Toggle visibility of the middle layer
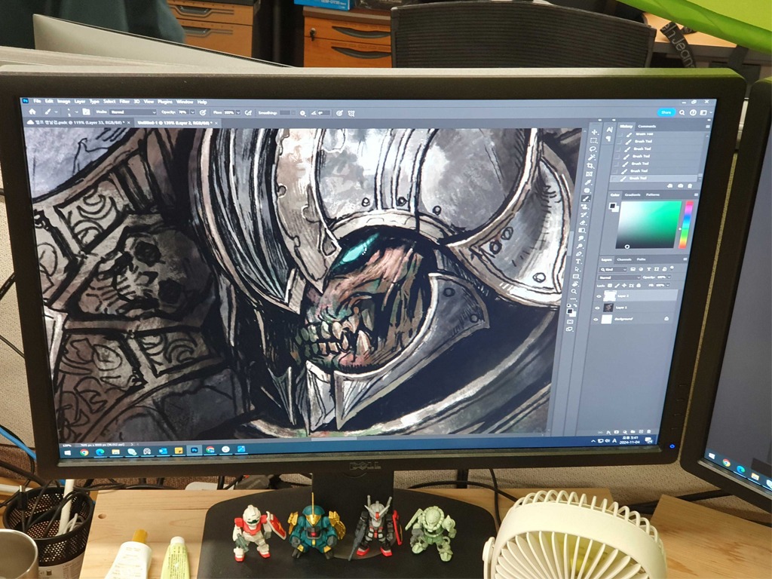This screenshot has width=772, height=579. 599,308
